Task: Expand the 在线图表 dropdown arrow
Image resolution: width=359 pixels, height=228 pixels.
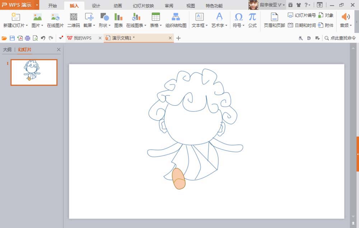Action: point(145,25)
